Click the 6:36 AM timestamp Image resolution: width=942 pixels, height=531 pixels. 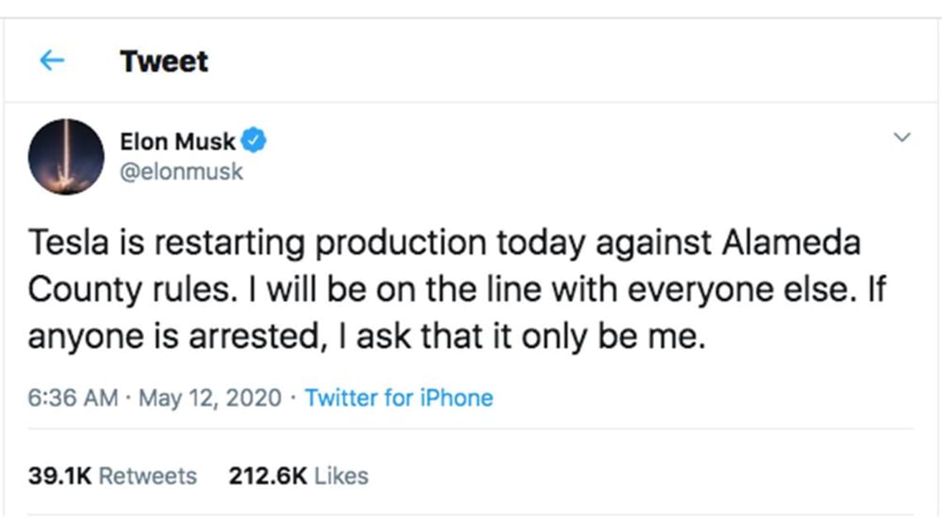pos(73,398)
